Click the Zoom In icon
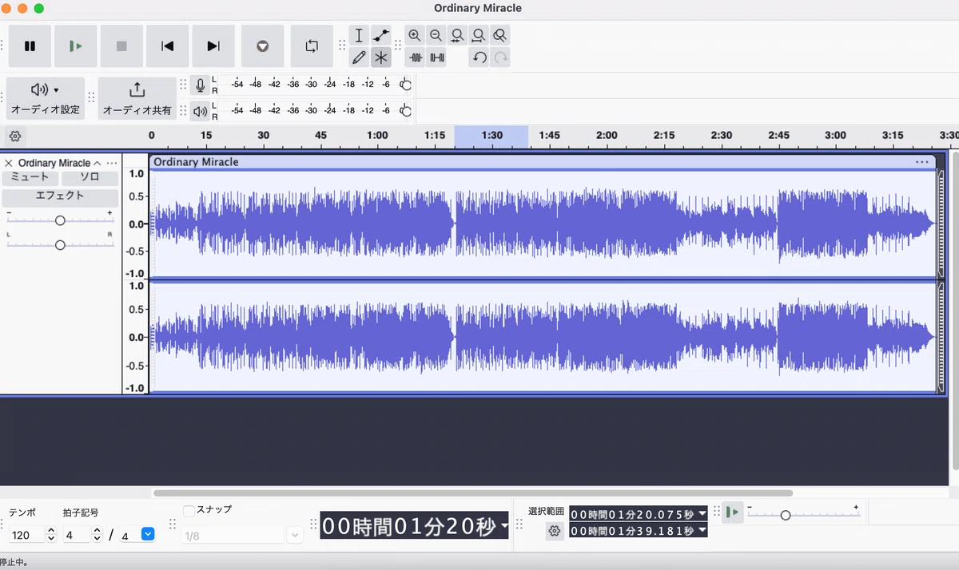Image resolution: width=959 pixels, height=570 pixels. tap(415, 36)
